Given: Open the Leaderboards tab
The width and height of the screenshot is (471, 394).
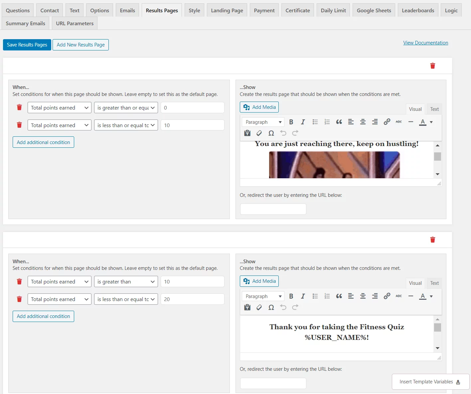Looking at the screenshot, I should [418, 10].
